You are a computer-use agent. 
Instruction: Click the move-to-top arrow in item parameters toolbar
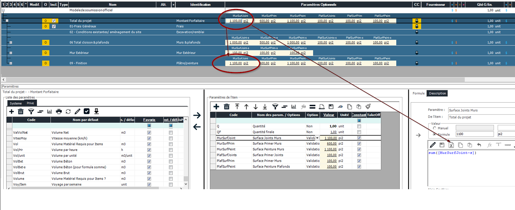click(237, 107)
